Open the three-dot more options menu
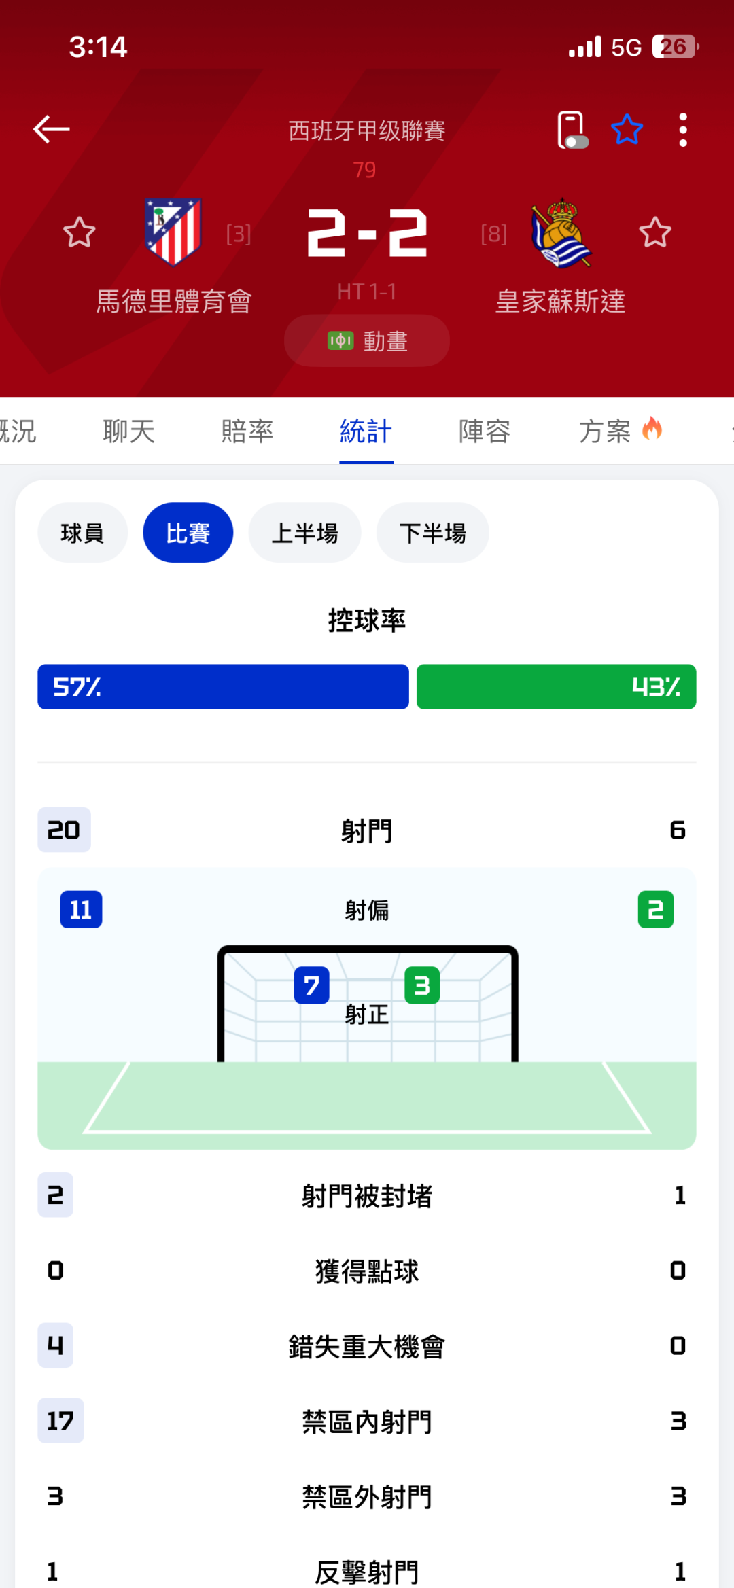734x1588 pixels. pyautogui.click(x=683, y=129)
